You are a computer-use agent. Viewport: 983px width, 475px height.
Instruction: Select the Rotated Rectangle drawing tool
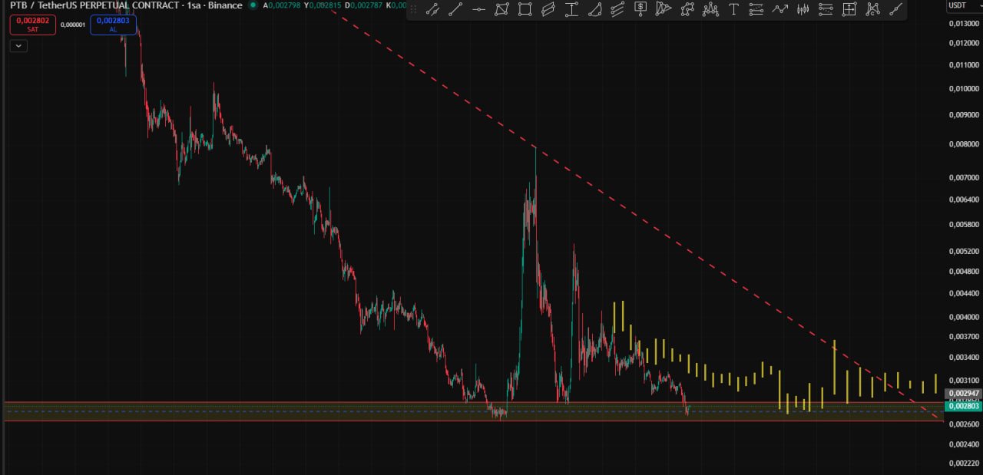pyautogui.click(x=501, y=9)
